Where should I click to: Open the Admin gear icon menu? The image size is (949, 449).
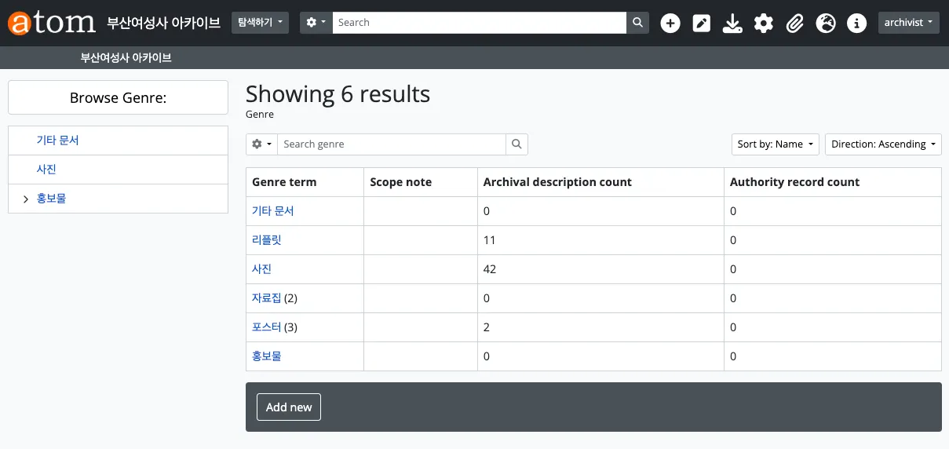(x=764, y=24)
